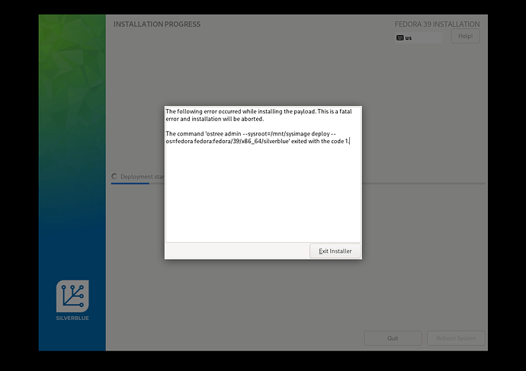
Task: Click the error message text area
Action: pyautogui.click(x=263, y=174)
